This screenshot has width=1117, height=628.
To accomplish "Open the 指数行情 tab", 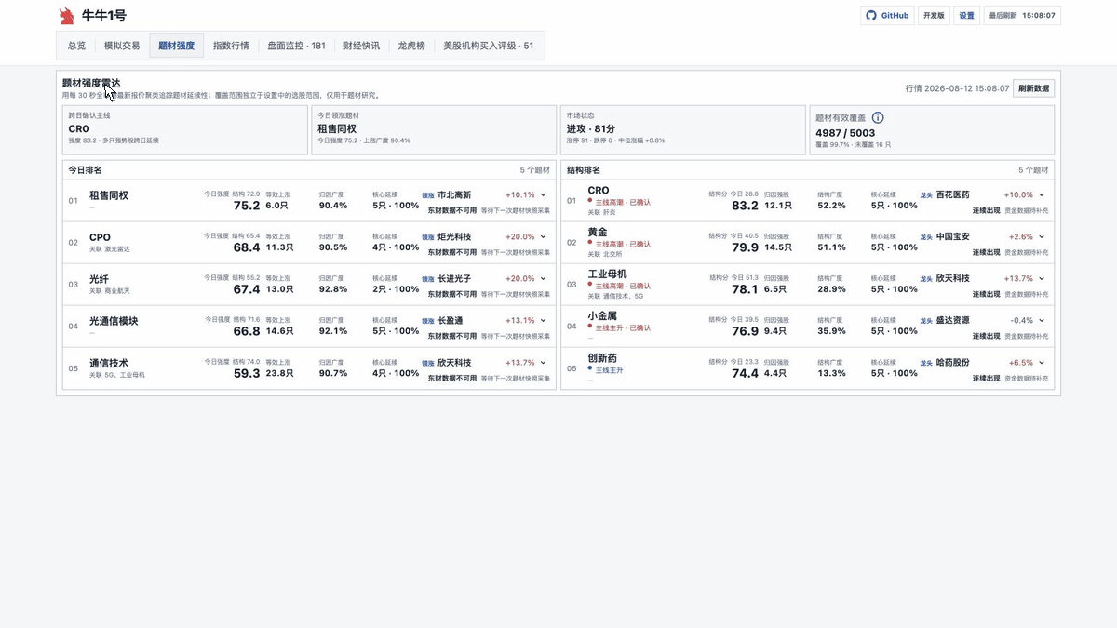I will click(x=231, y=46).
